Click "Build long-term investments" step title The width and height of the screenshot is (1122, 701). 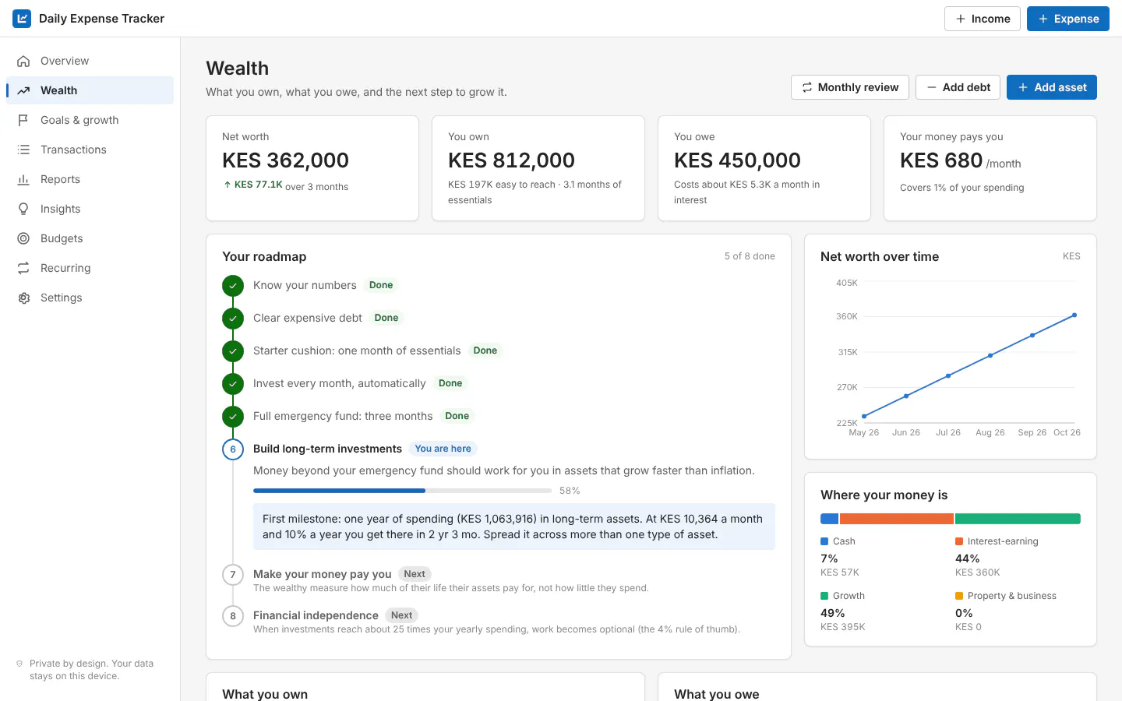(327, 449)
